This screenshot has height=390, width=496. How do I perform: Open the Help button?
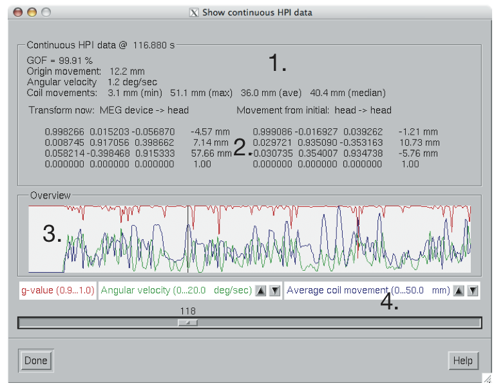pos(463,360)
